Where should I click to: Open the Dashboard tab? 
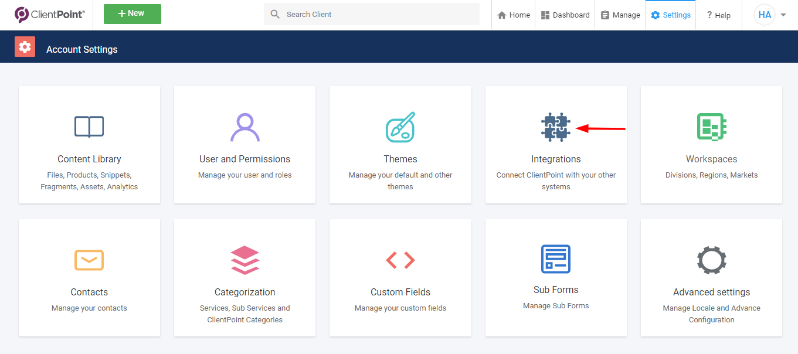point(565,15)
